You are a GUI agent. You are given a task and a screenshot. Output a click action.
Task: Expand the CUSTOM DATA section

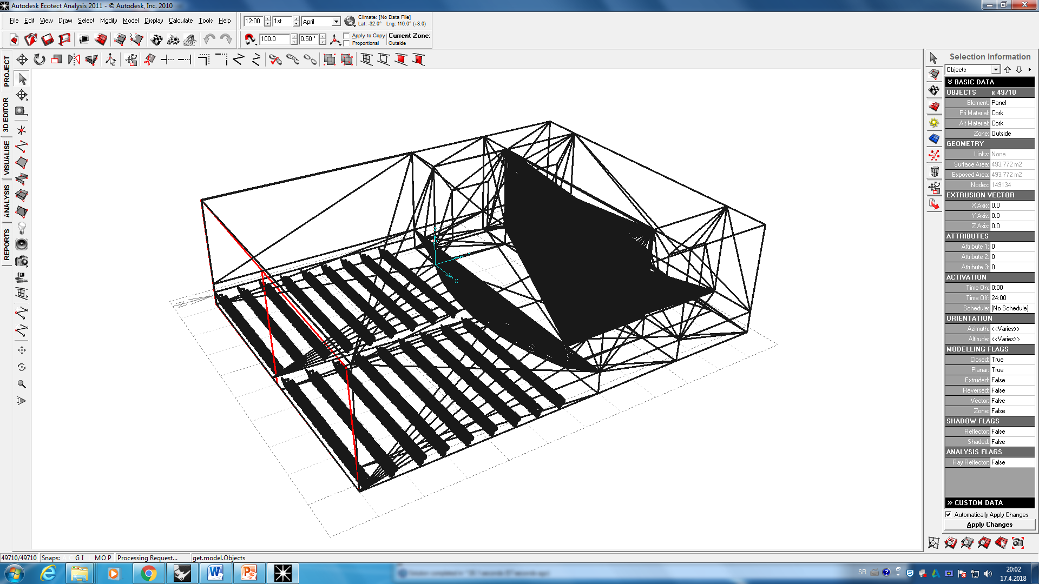pos(989,502)
